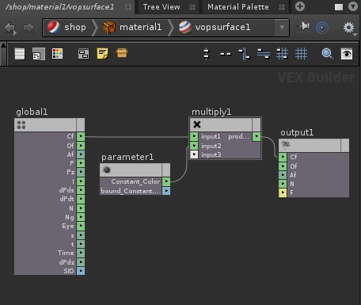Close the Tree View tab
Screen dimensions: 361x305
(x=192, y=7)
